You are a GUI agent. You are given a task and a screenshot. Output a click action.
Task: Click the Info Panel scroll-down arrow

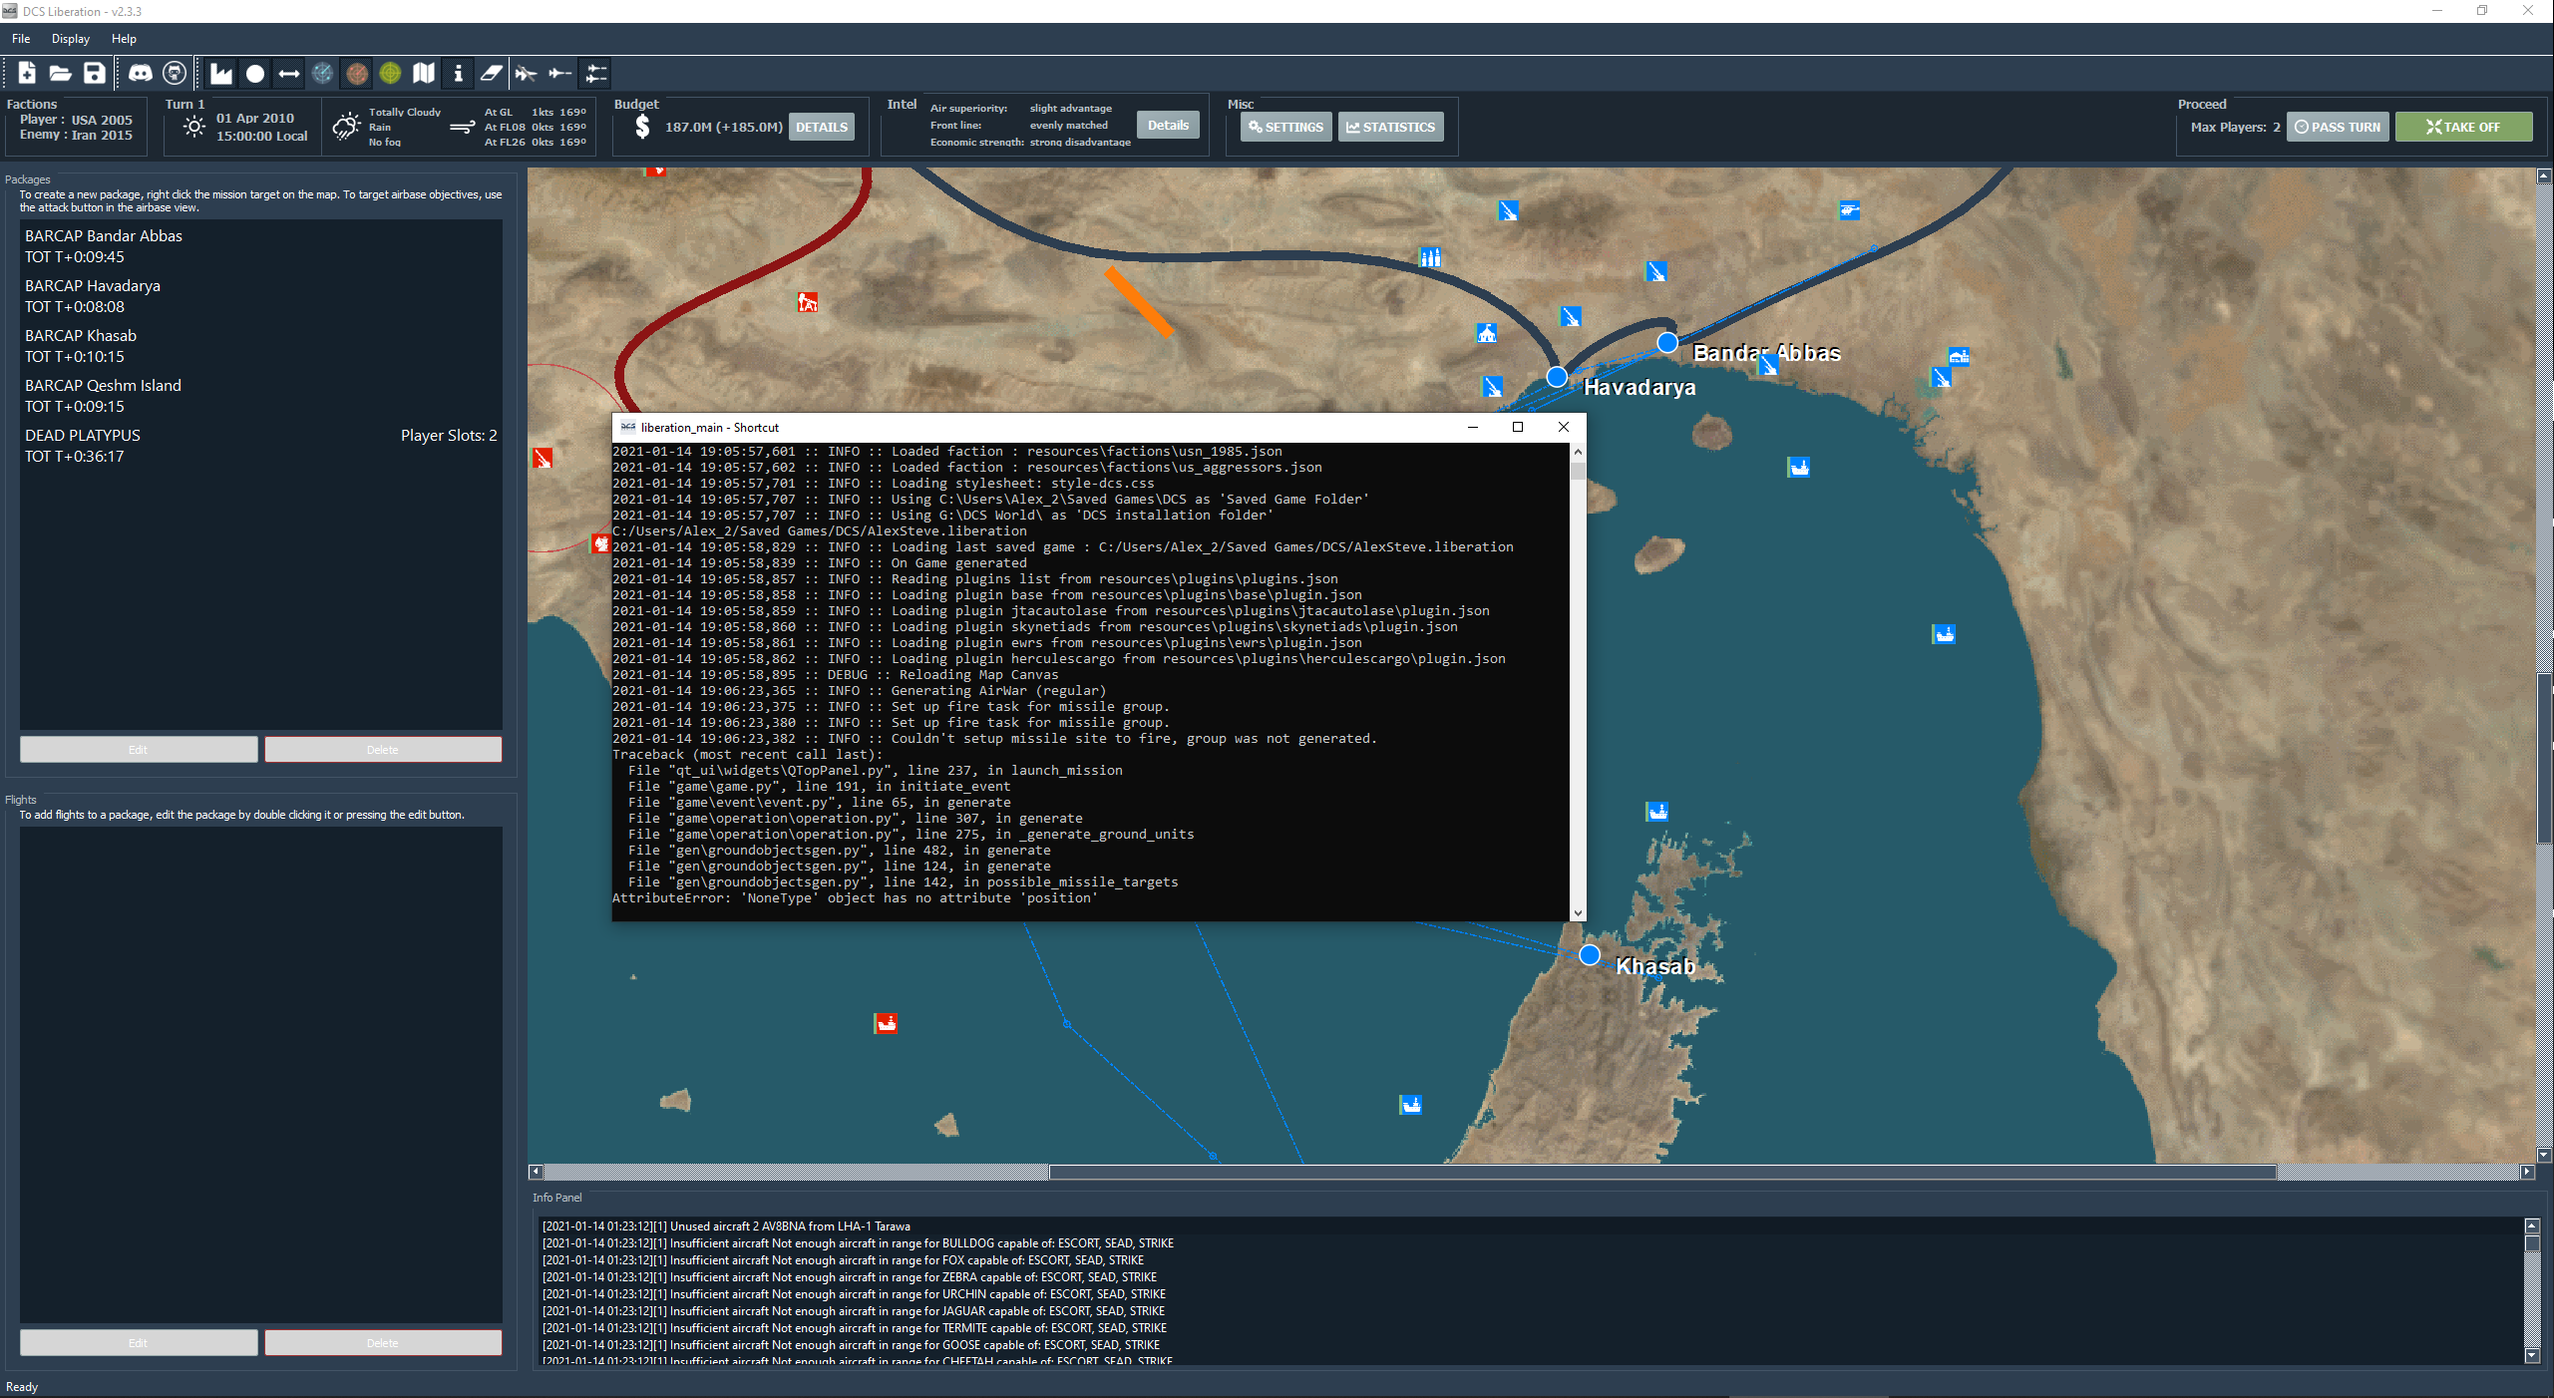coord(2531,1356)
